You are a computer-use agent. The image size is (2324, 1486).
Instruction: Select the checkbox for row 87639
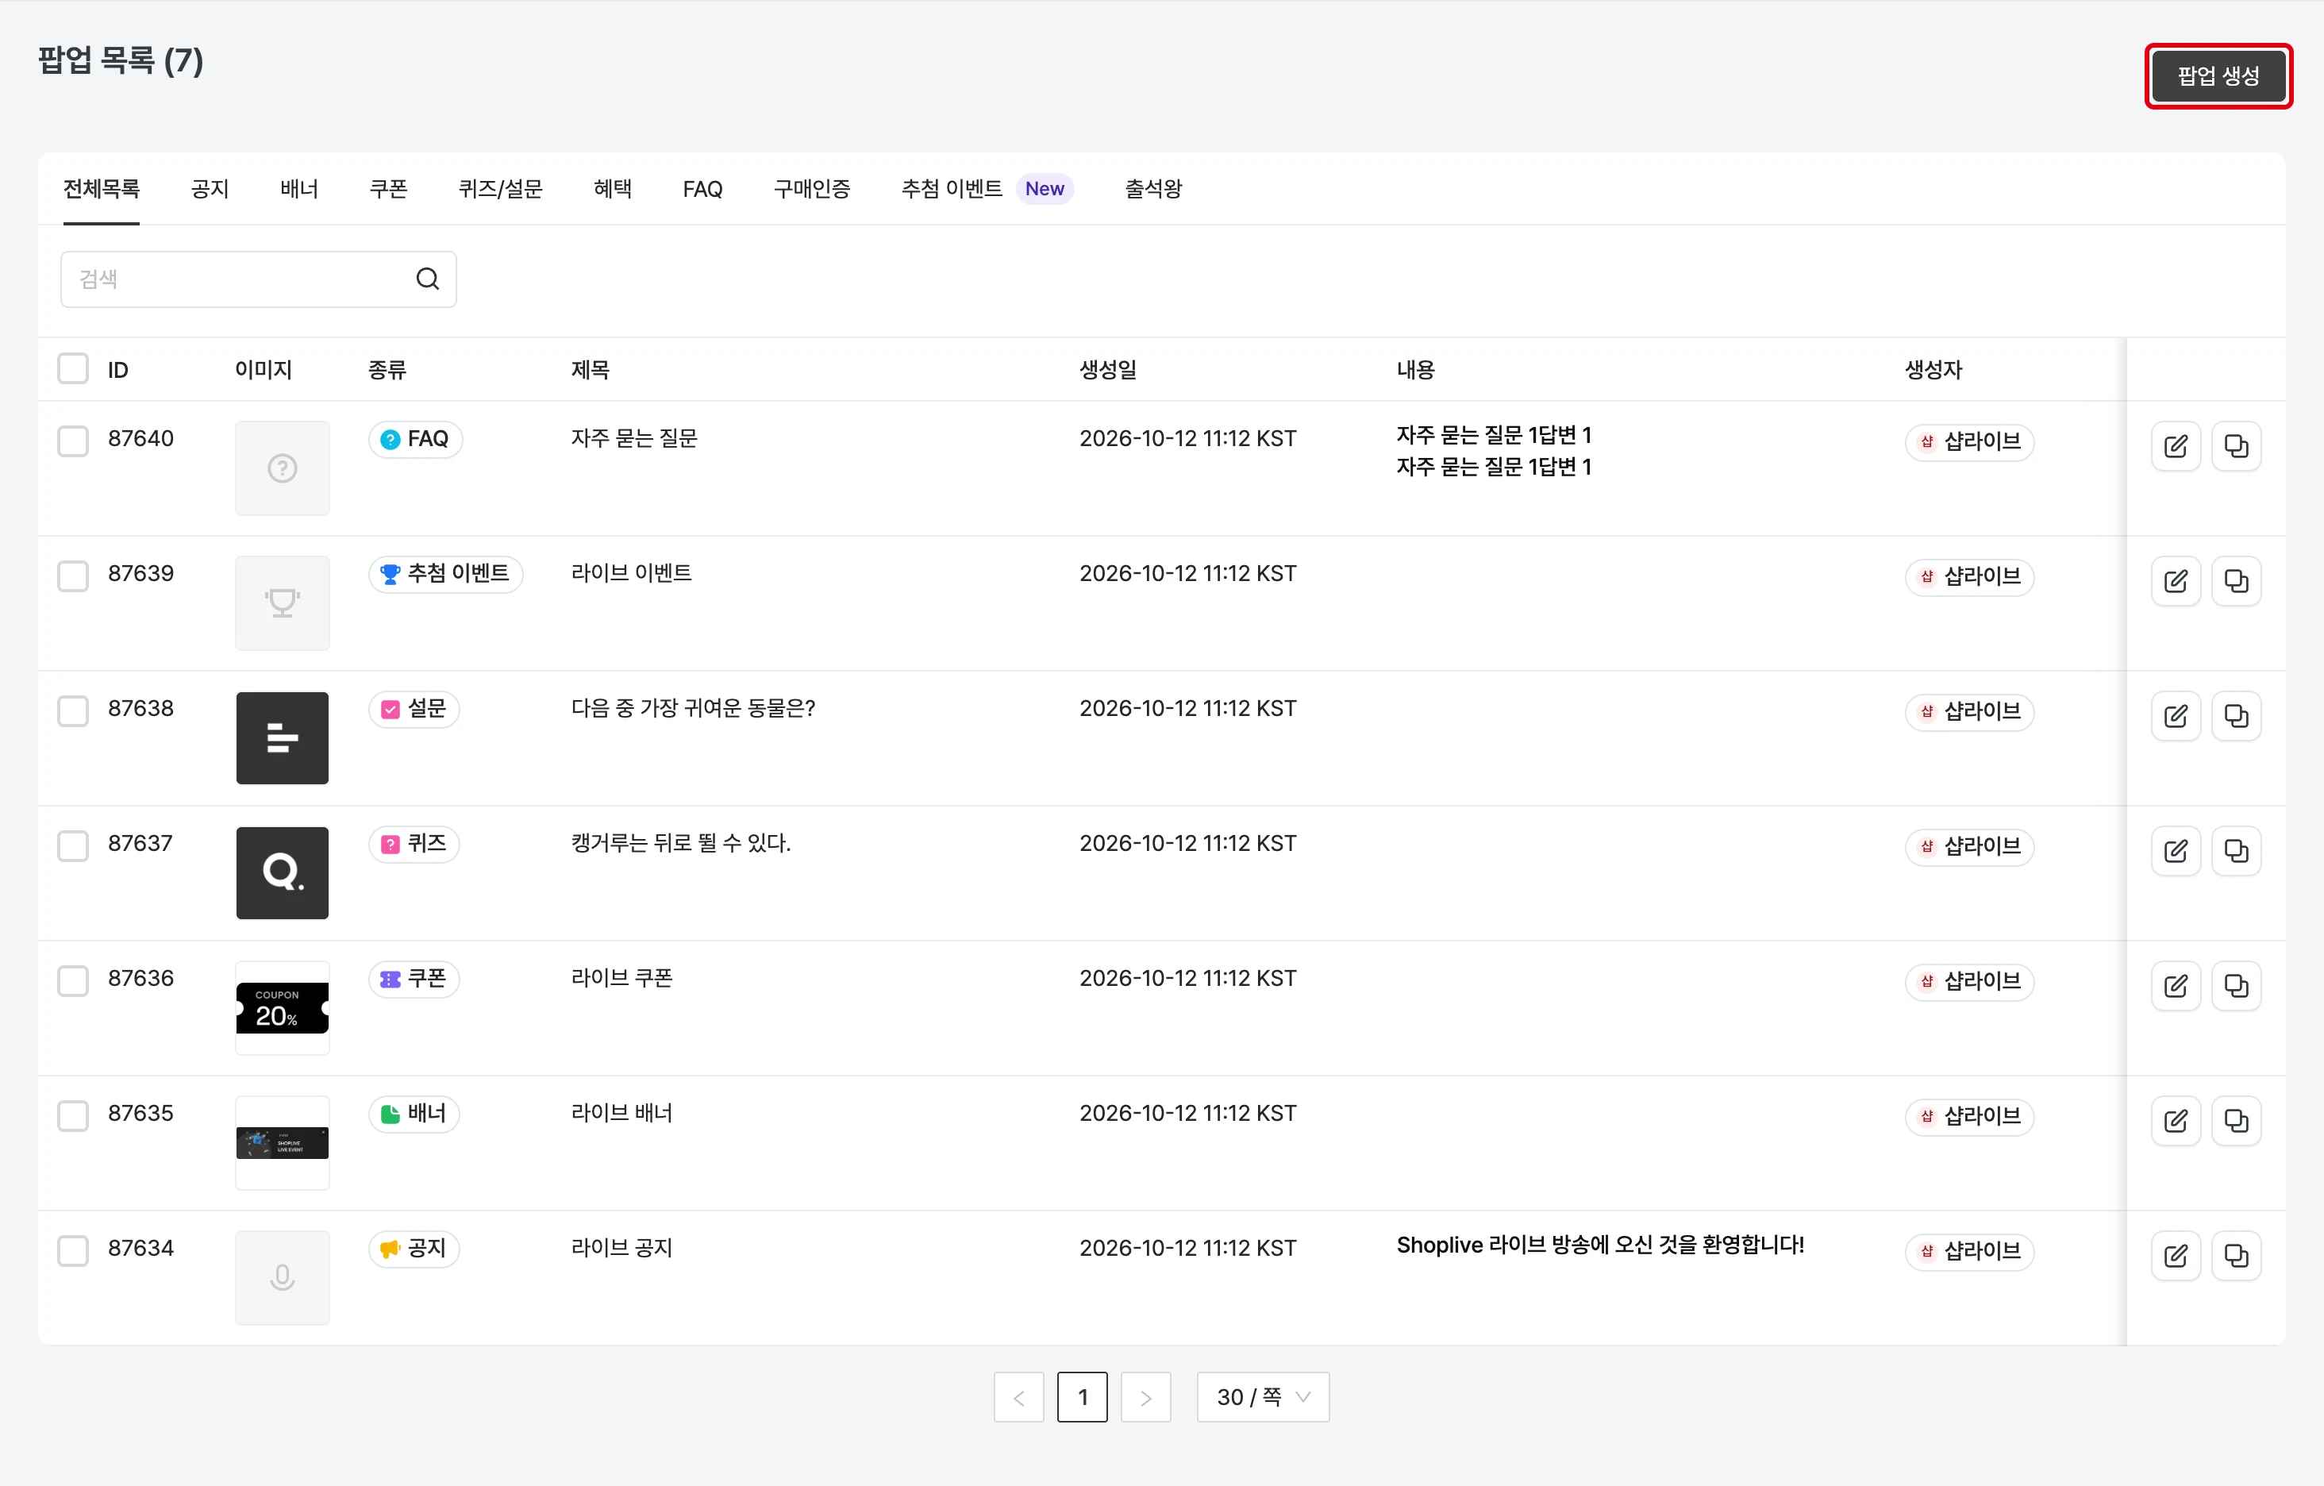click(73, 576)
